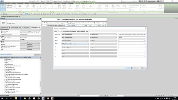Open 'не начинается с' condition in 'Фильтр по' row

pyautogui.click(x=103, y=34)
